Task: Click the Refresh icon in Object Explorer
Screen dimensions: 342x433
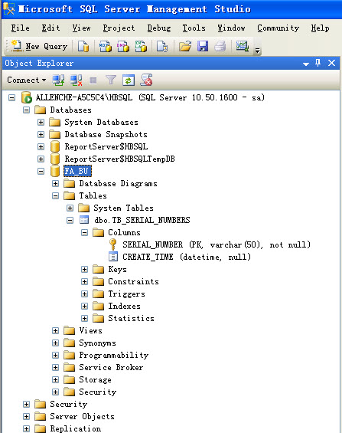Action: (129, 80)
